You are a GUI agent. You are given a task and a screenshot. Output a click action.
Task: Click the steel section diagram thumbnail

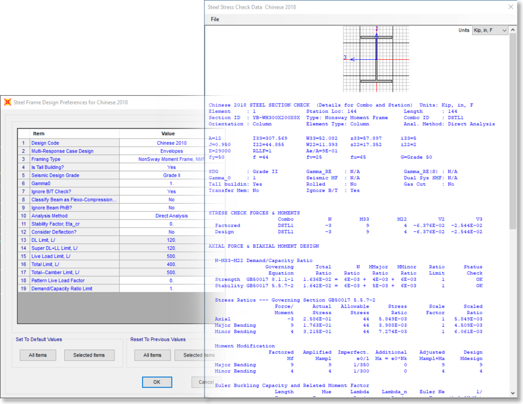(x=376, y=59)
